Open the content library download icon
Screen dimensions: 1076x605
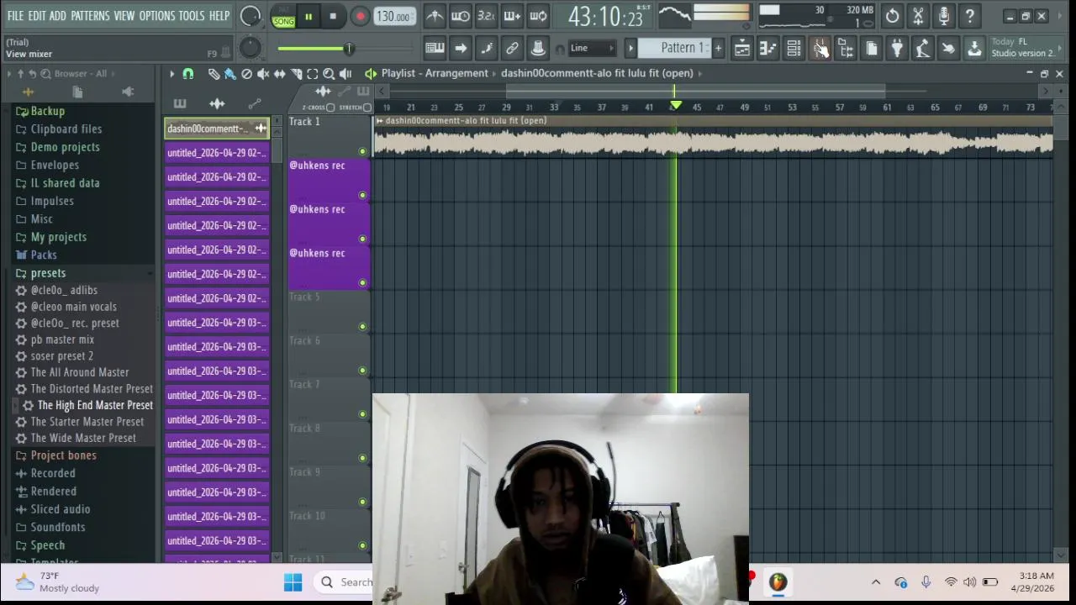pos(974,49)
